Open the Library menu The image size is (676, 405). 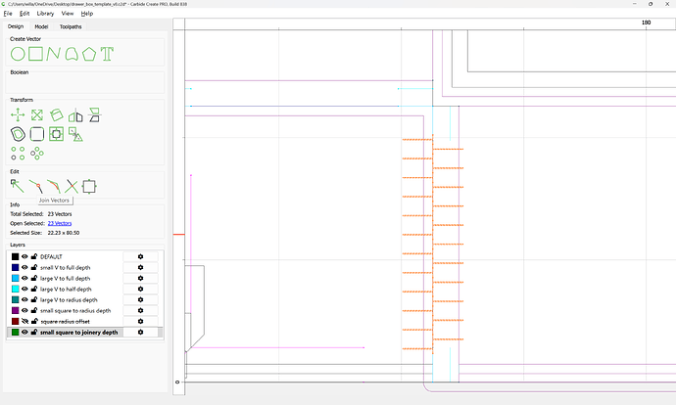click(45, 14)
